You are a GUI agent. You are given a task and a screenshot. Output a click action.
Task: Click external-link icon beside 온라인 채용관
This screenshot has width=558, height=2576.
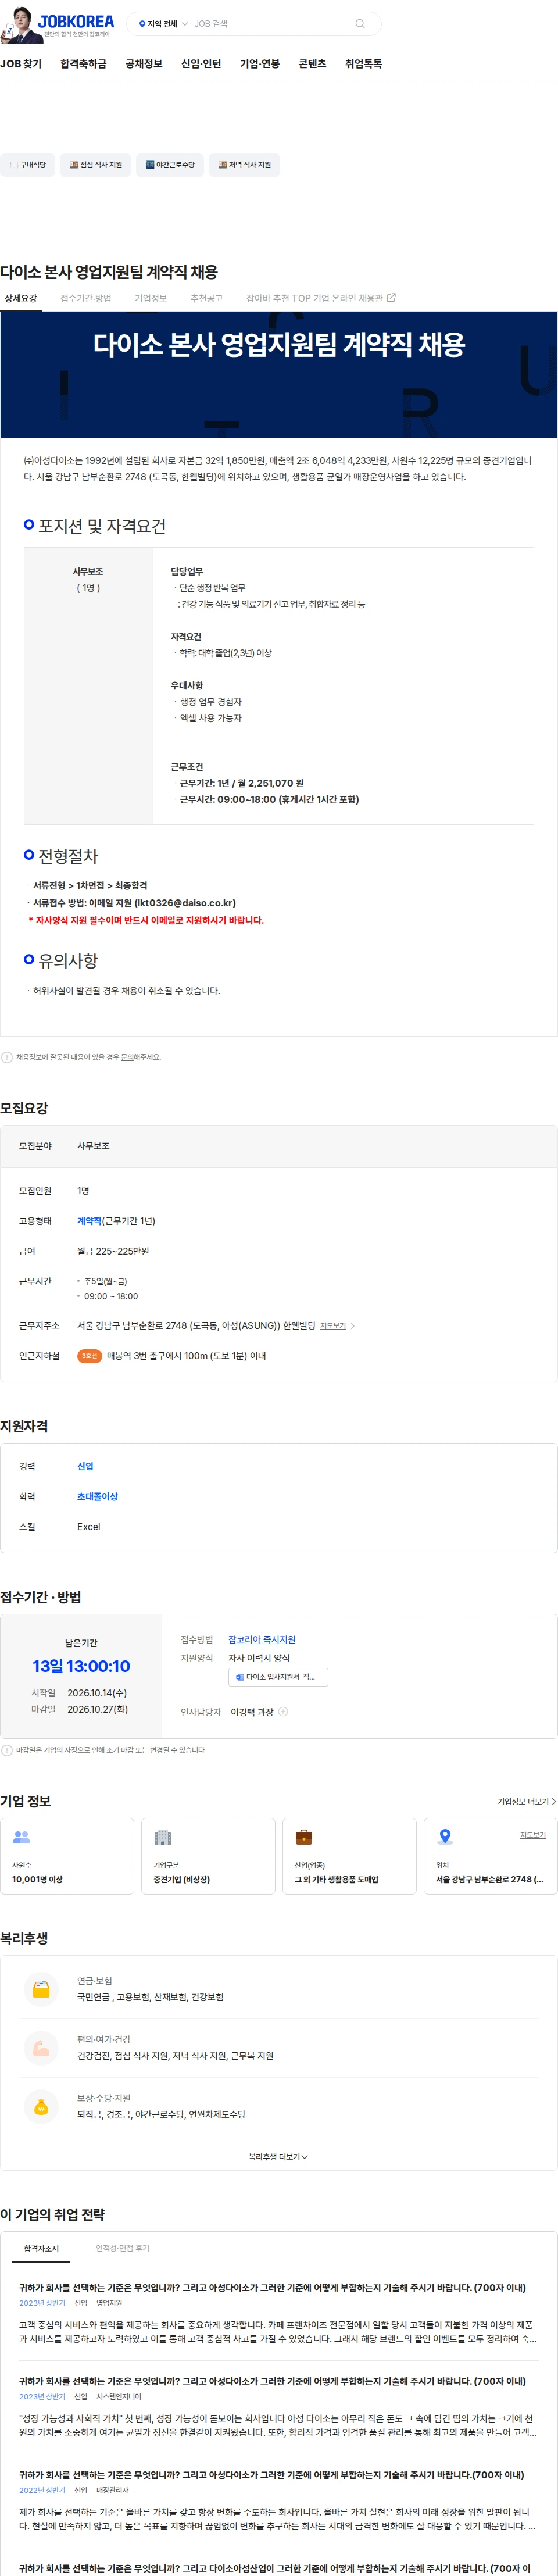click(391, 298)
